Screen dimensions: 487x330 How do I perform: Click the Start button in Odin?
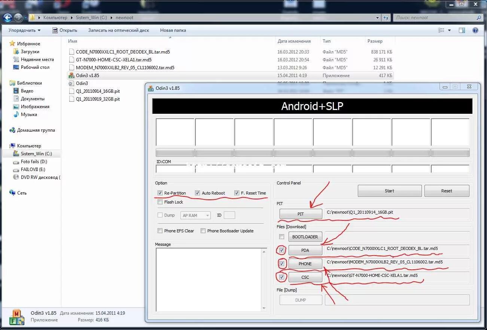[x=390, y=191]
